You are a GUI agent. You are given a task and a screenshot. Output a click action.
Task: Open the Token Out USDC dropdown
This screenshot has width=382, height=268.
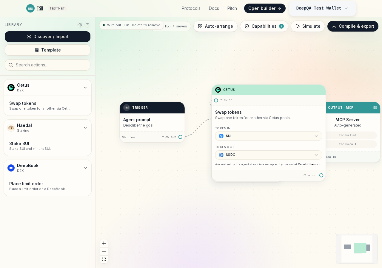269,155
